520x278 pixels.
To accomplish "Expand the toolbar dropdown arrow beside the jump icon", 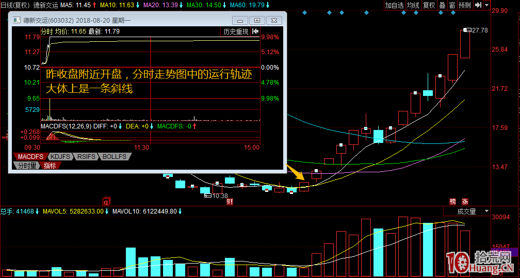I will [486, 5].
